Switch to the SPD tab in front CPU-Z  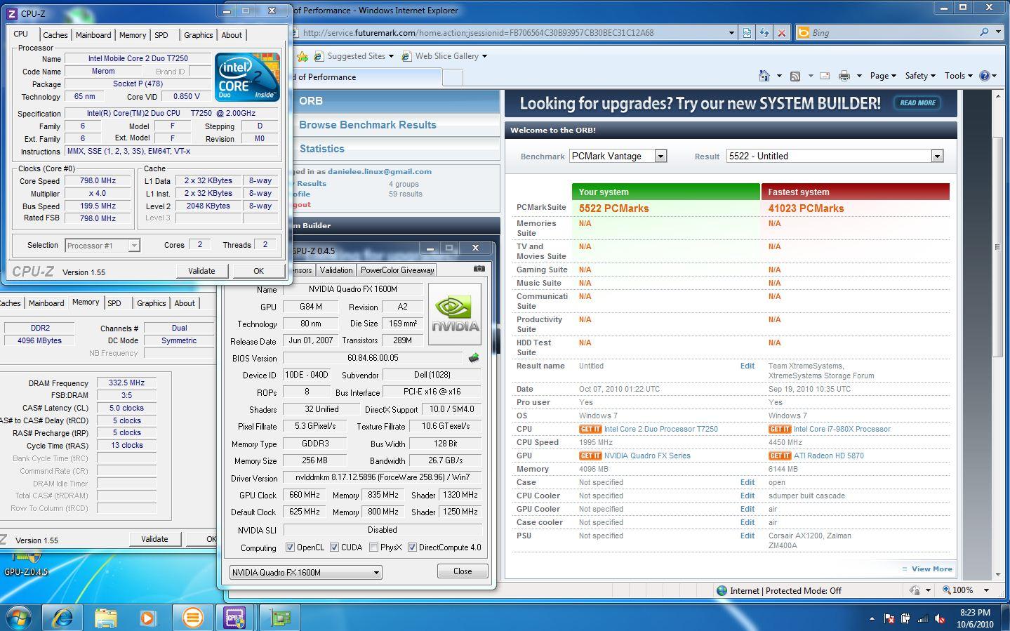tap(161, 35)
